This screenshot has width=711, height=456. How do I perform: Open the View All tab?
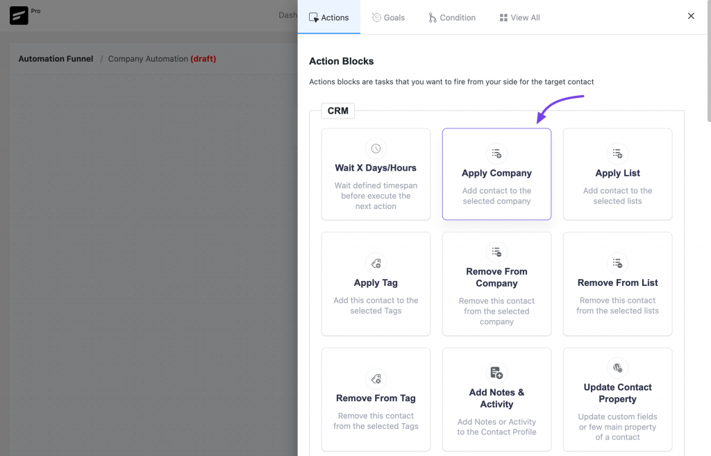[x=519, y=17]
